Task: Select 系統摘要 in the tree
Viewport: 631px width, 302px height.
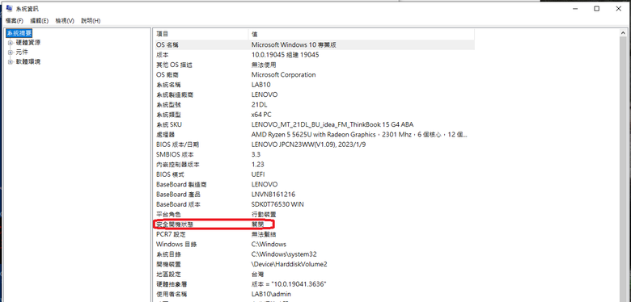Action: [x=19, y=33]
